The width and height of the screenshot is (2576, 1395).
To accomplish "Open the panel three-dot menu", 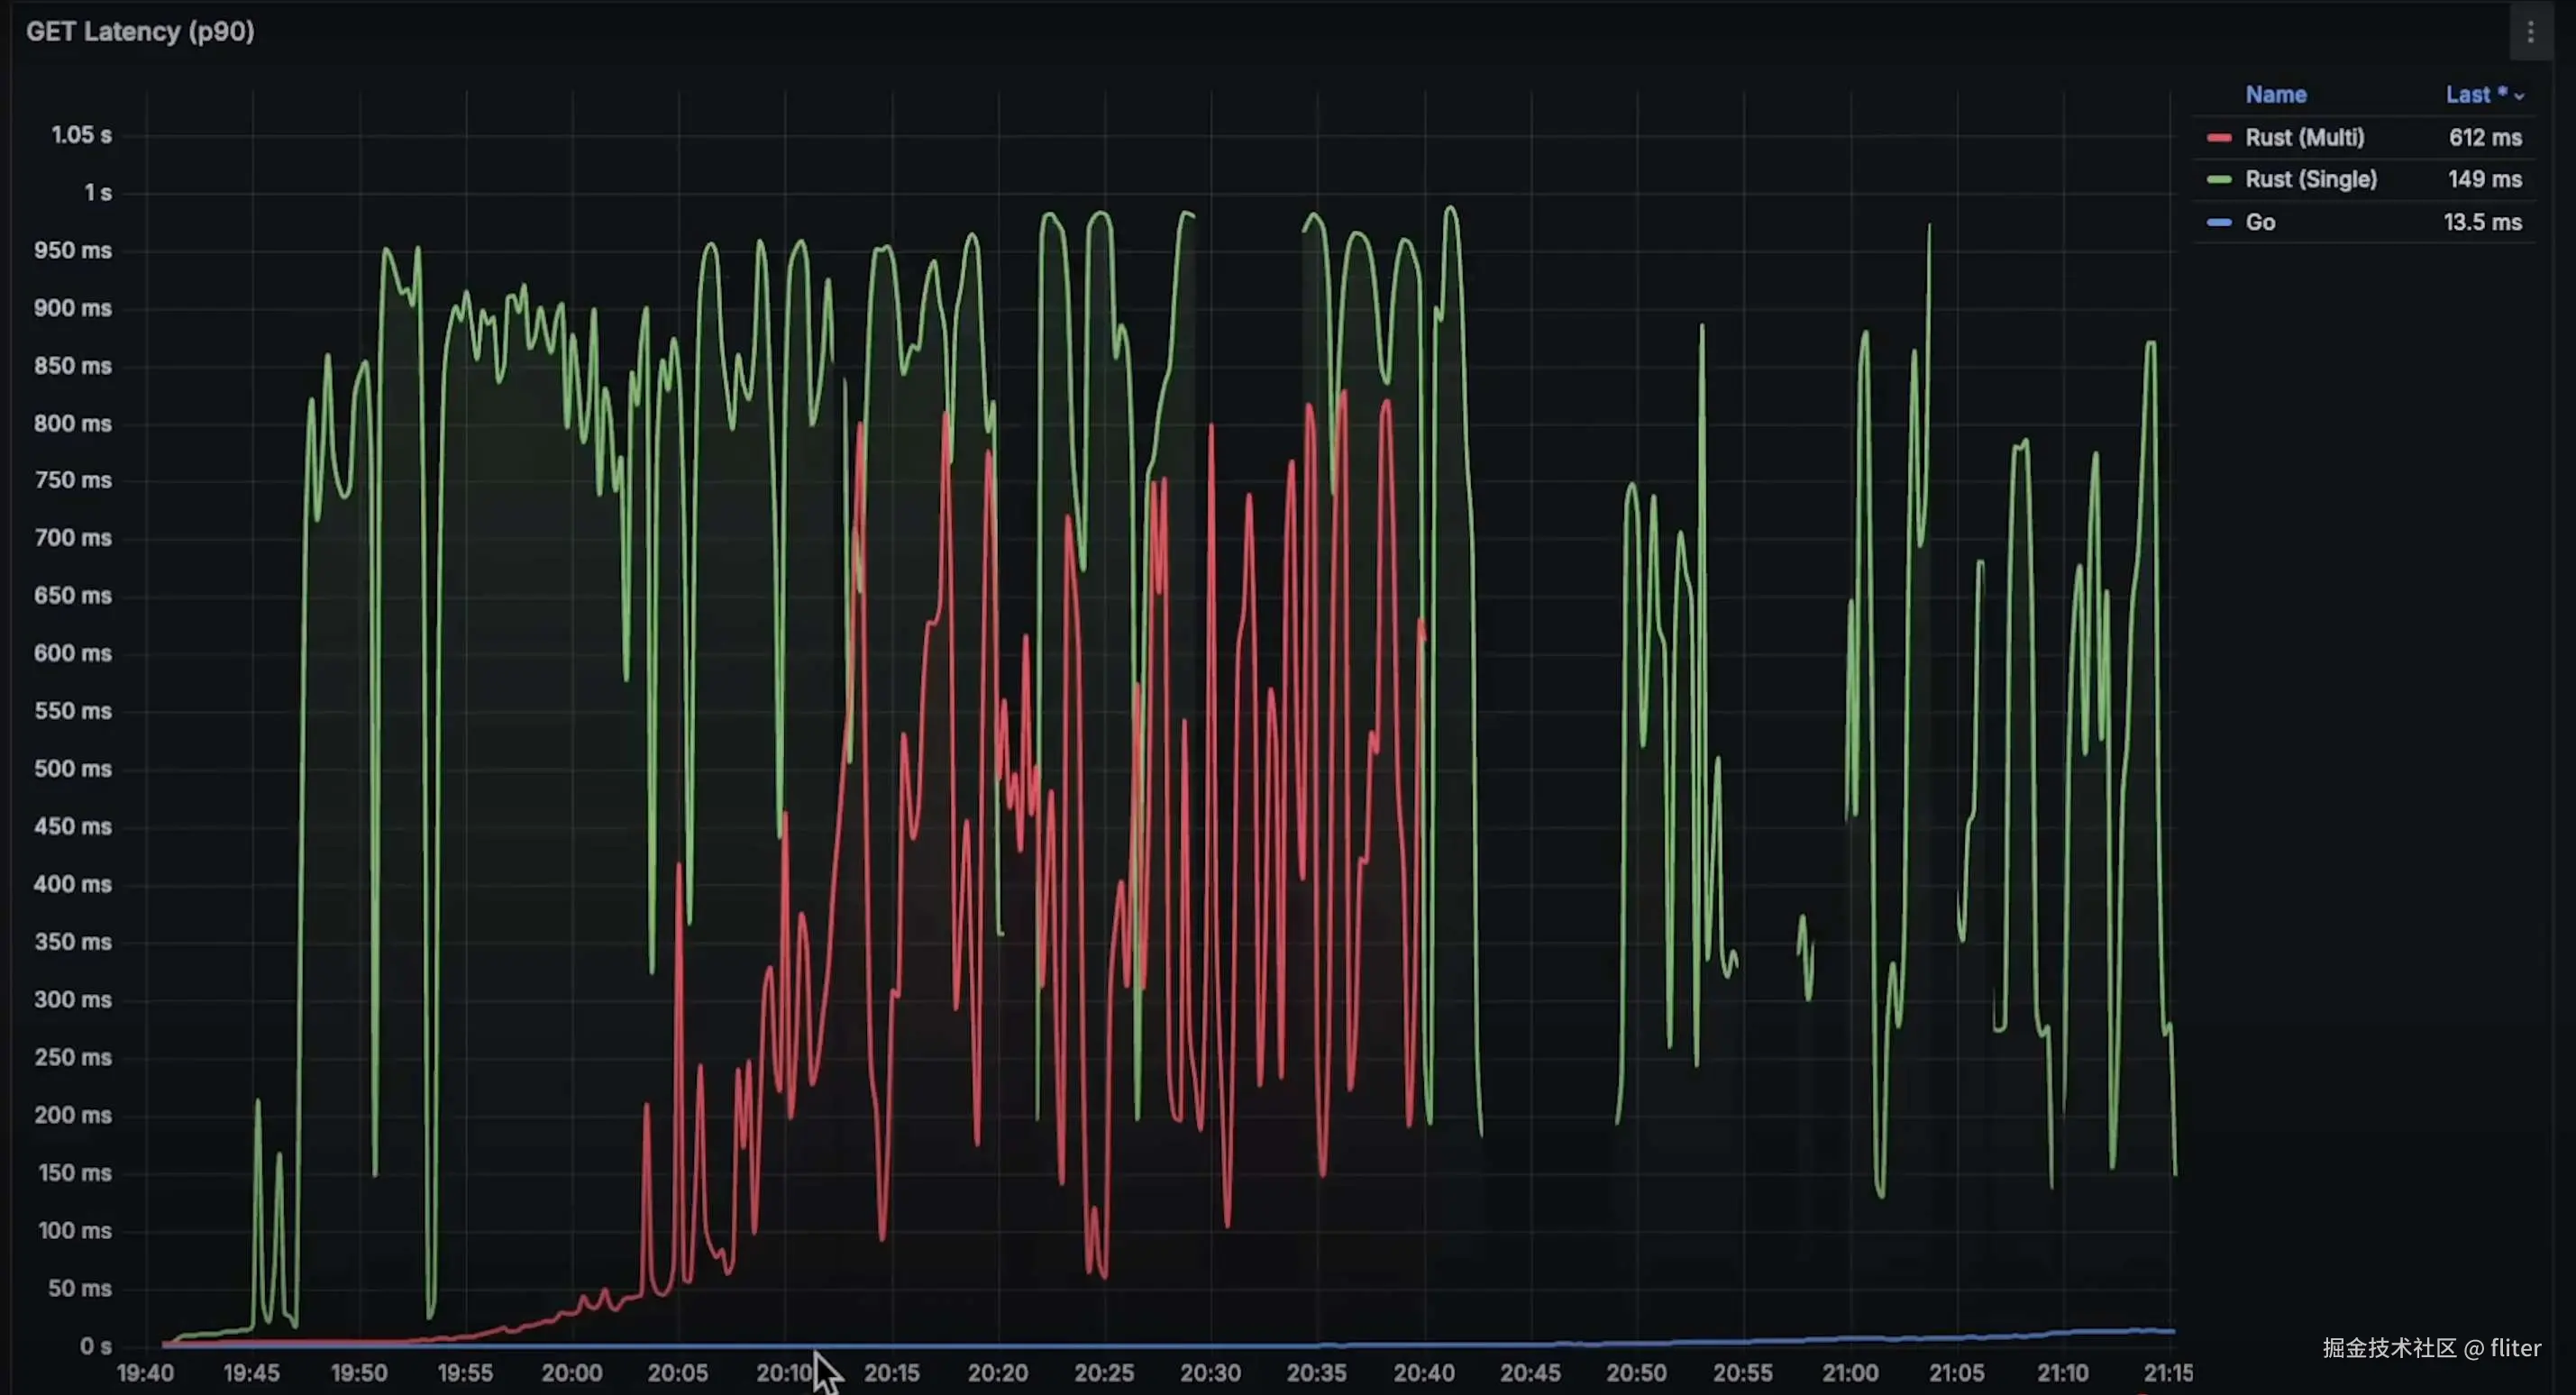I will click(2530, 33).
